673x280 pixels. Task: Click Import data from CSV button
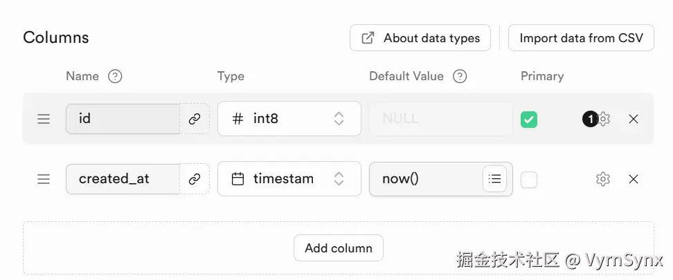(x=581, y=38)
